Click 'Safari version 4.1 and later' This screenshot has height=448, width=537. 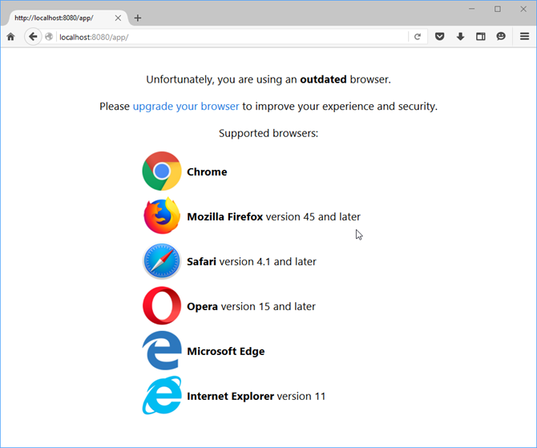(252, 262)
